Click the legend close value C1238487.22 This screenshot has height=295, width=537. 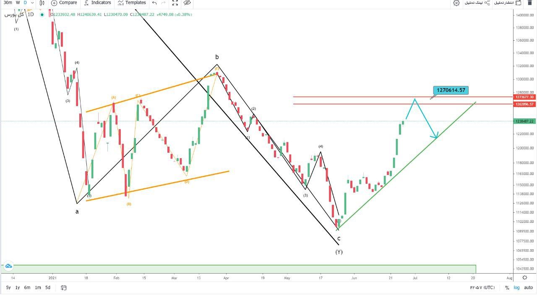click(x=142, y=15)
